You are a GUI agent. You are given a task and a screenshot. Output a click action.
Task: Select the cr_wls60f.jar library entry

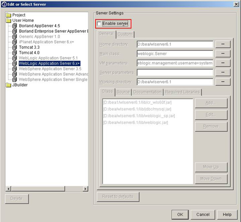coord(138,103)
